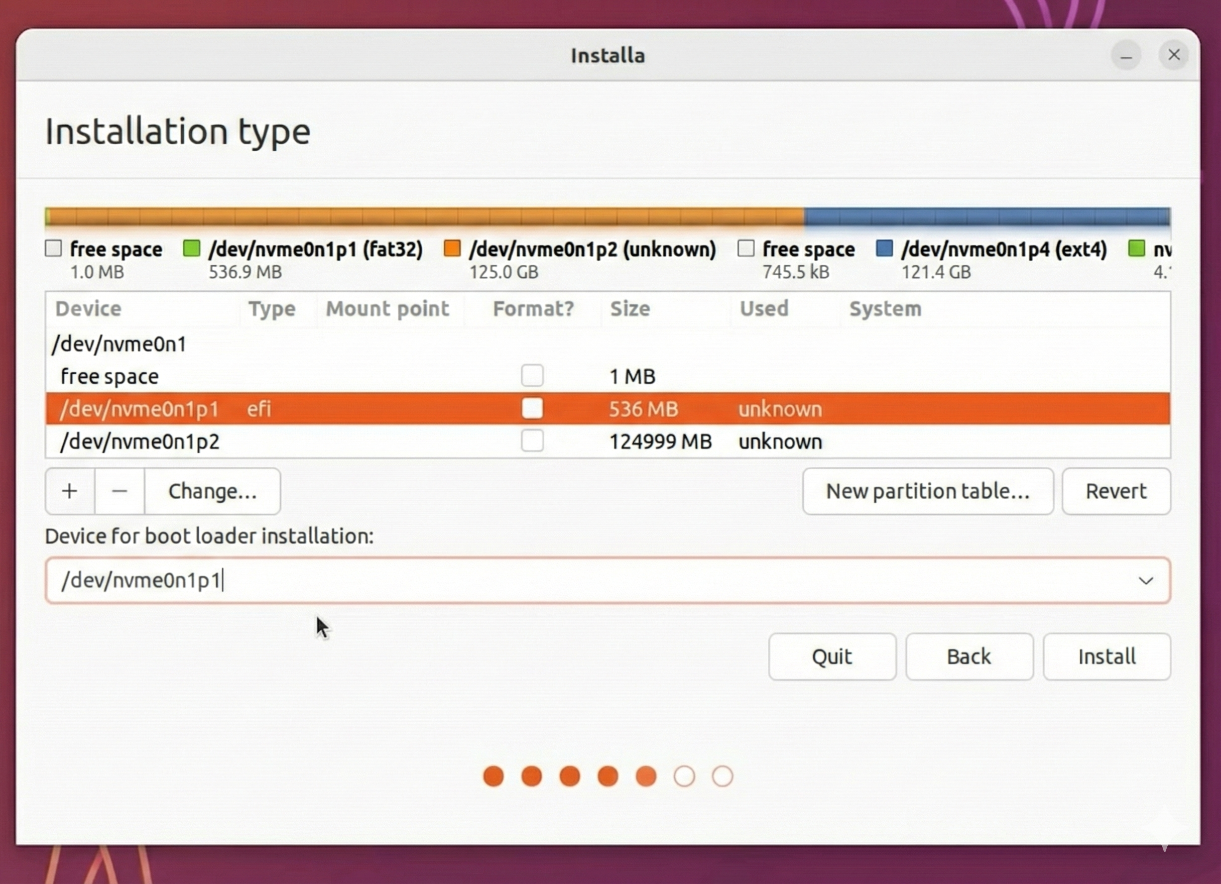Click the fifth orange progress dot
The width and height of the screenshot is (1221, 884).
646,776
